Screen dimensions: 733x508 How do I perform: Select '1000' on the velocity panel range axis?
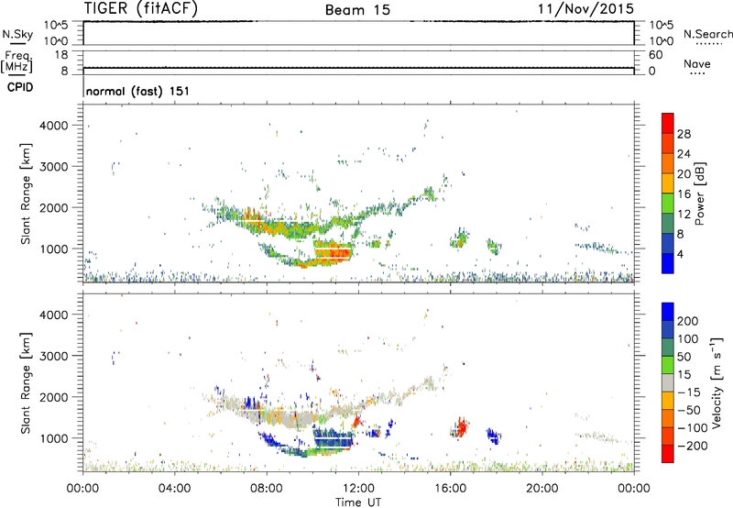pos(54,438)
